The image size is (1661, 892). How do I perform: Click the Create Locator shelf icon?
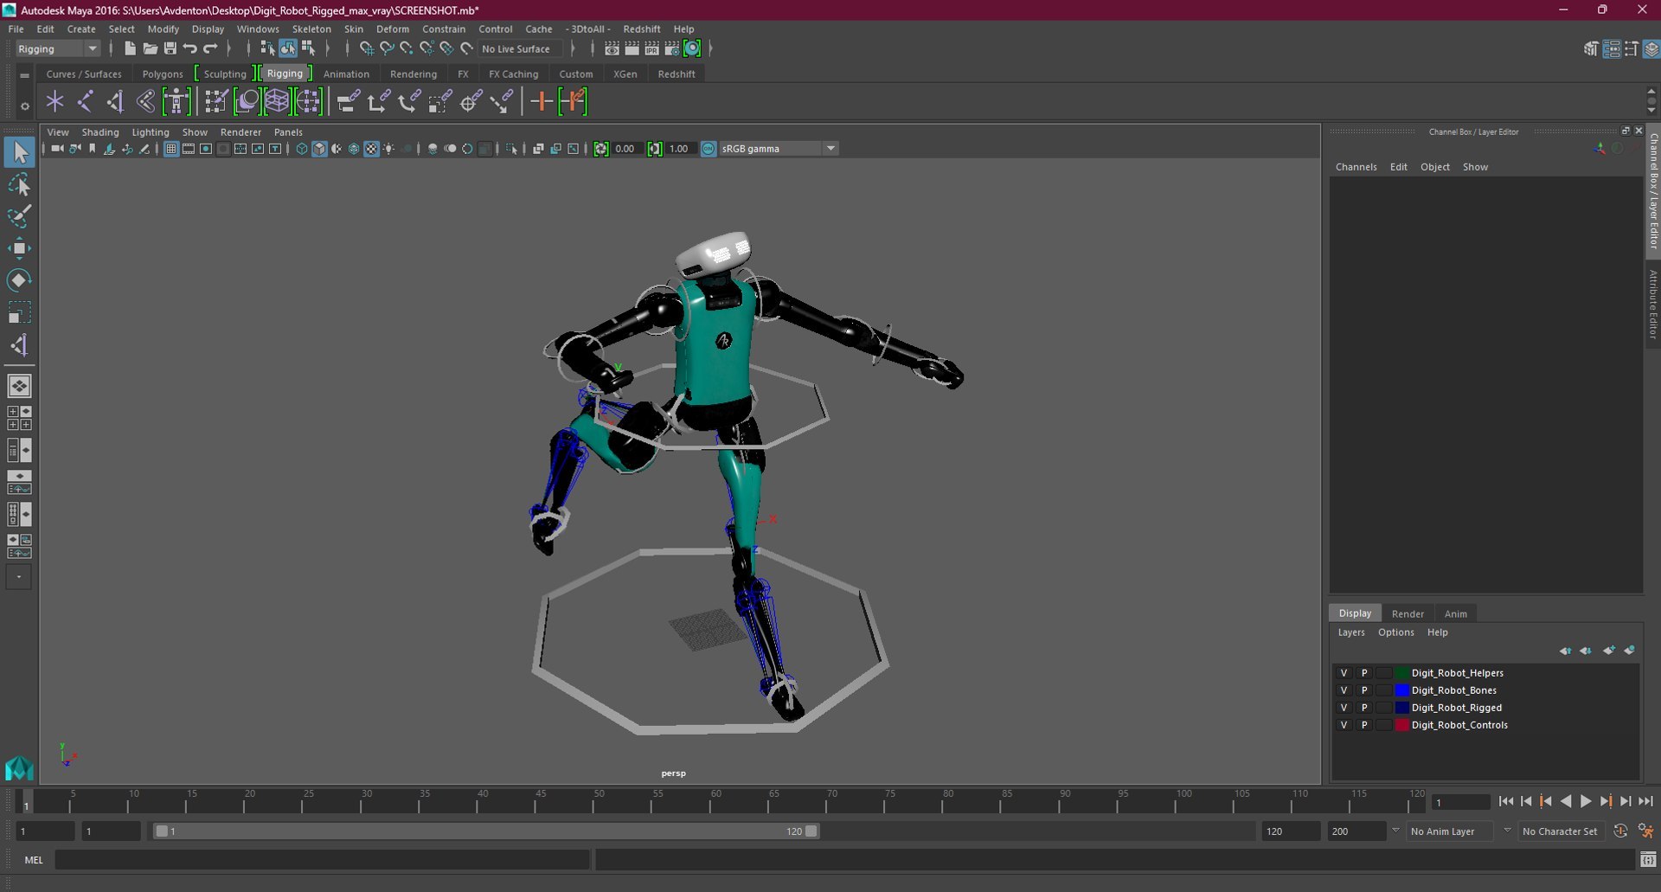(x=55, y=102)
